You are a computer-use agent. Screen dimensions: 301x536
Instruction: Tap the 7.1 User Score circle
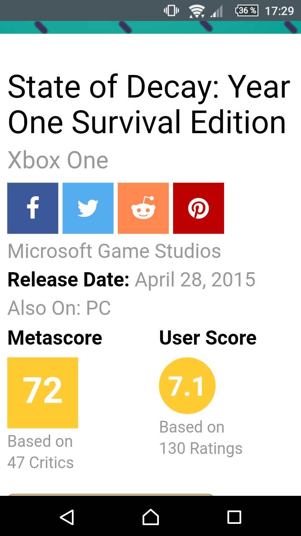[187, 386]
